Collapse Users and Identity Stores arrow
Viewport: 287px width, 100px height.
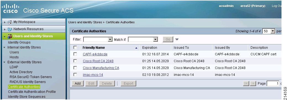[5, 36]
